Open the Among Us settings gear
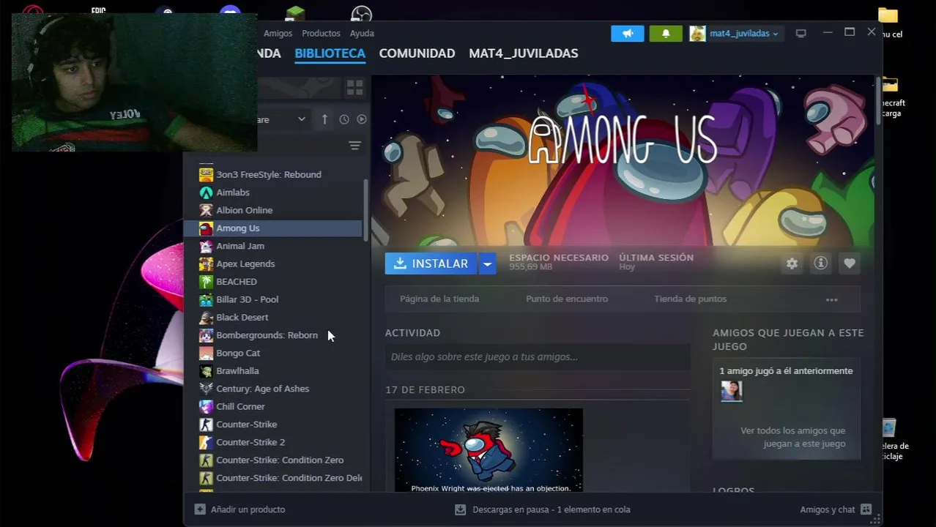Viewport: 936px width, 527px height. [792, 263]
